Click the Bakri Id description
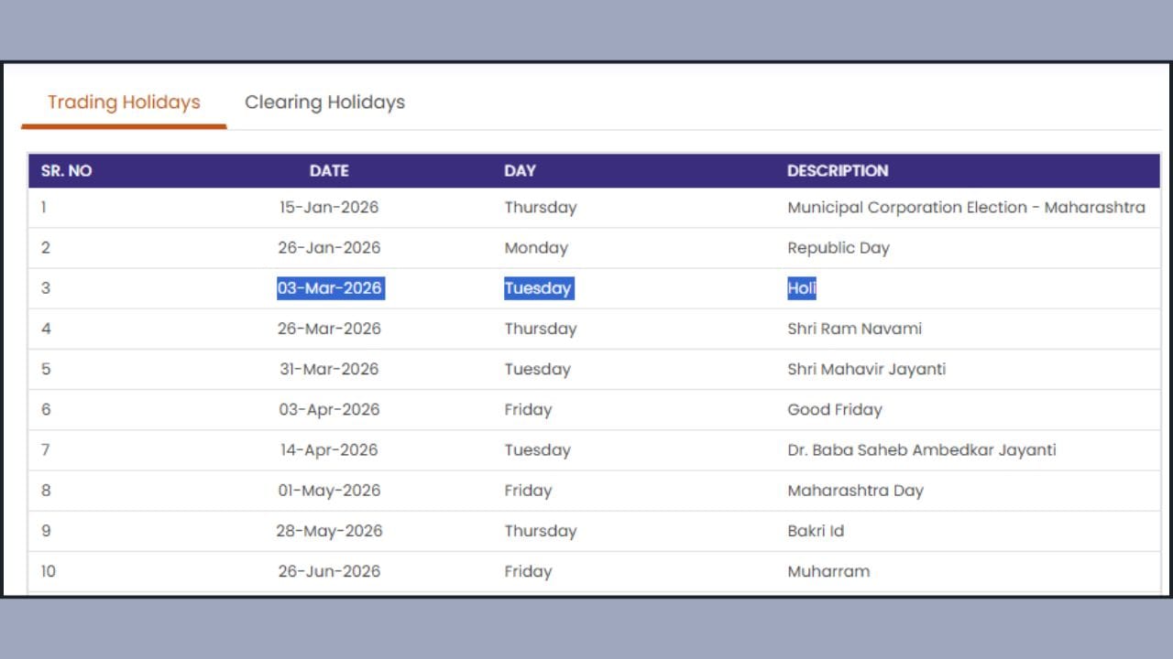The height and width of the screenshot is (659, 1173). pyautogui.click(x=816, y=531)
